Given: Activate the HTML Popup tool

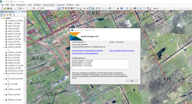Looking at the screenshot, I should 127,8.
